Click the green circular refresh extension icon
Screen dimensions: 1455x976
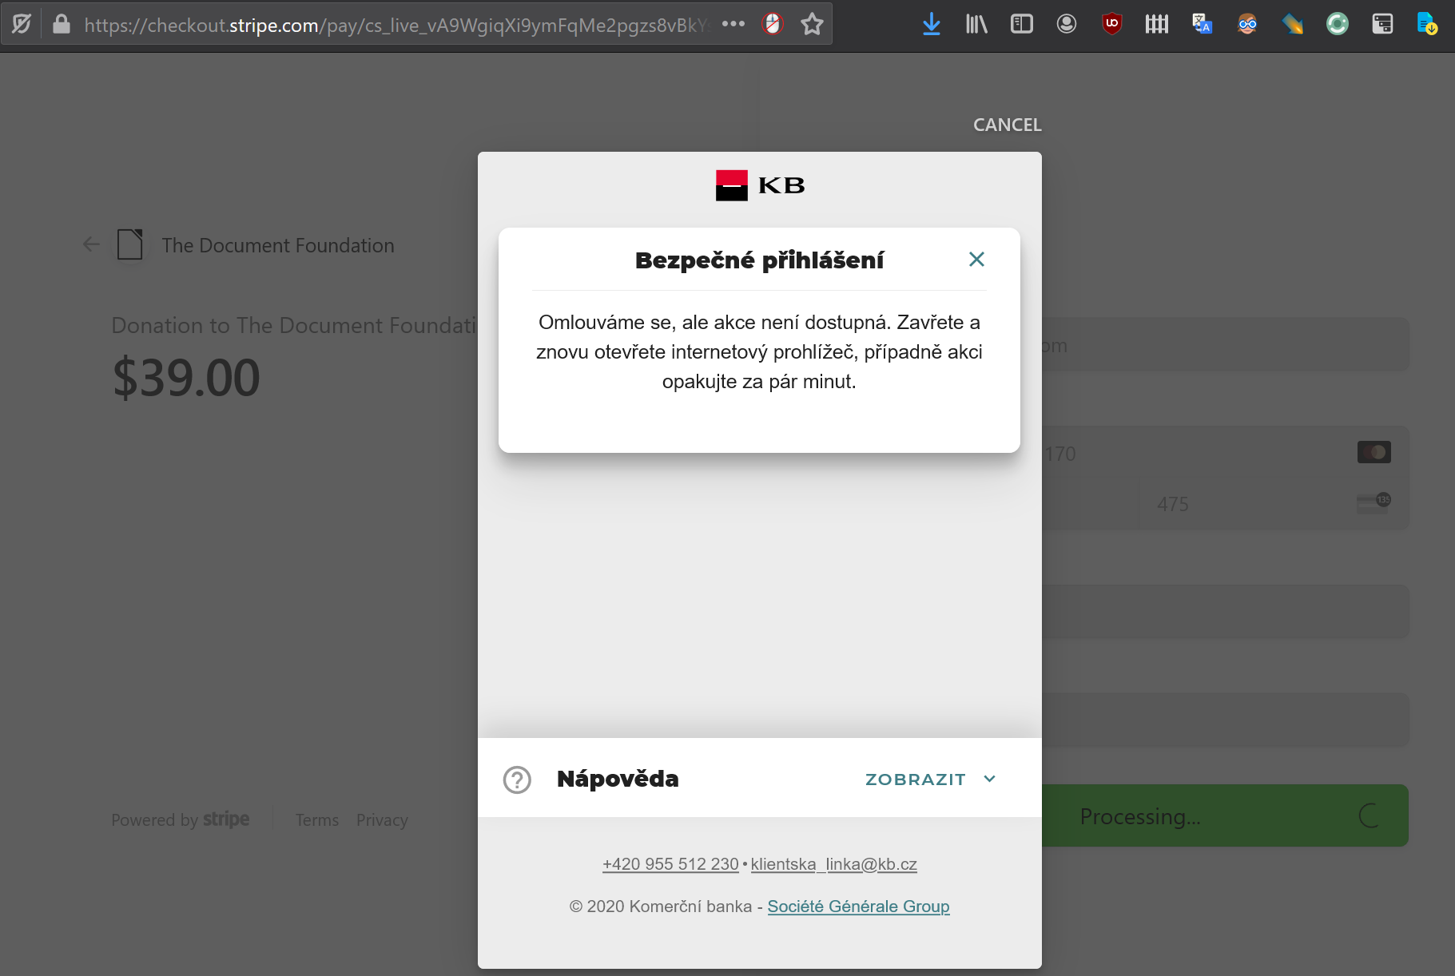[1338, 24]
